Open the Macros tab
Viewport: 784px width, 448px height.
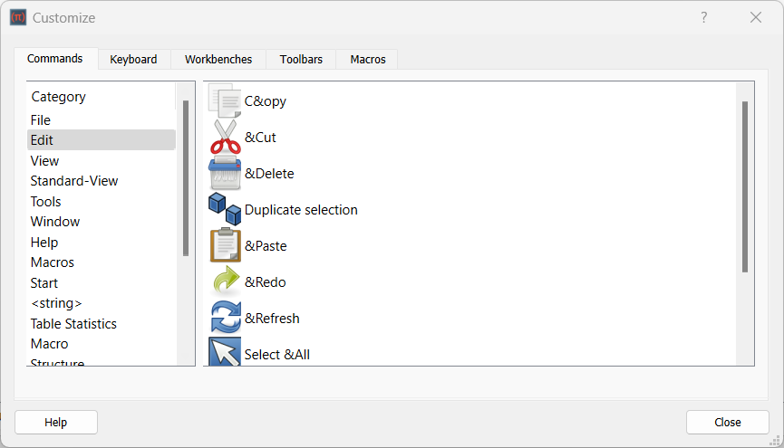coord(368,59)
